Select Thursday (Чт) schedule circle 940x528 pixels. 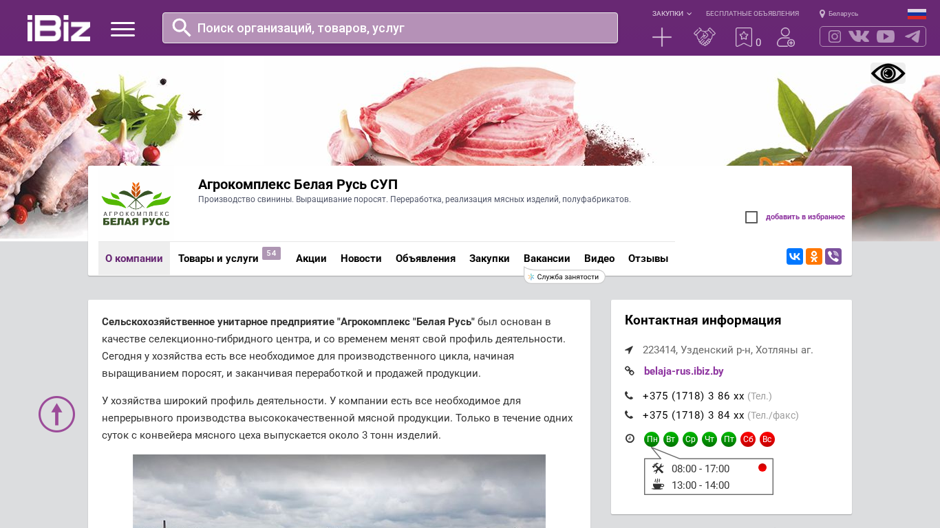(709, 439)
